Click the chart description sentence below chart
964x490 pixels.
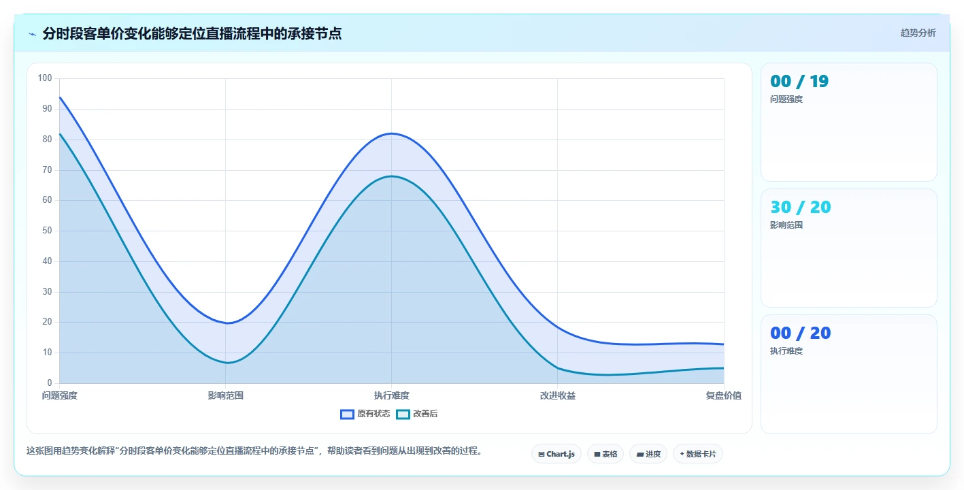pyautogui.click(x=254, y=451)
